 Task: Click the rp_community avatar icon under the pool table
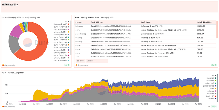pyautogui.click(x=76, y=65)
